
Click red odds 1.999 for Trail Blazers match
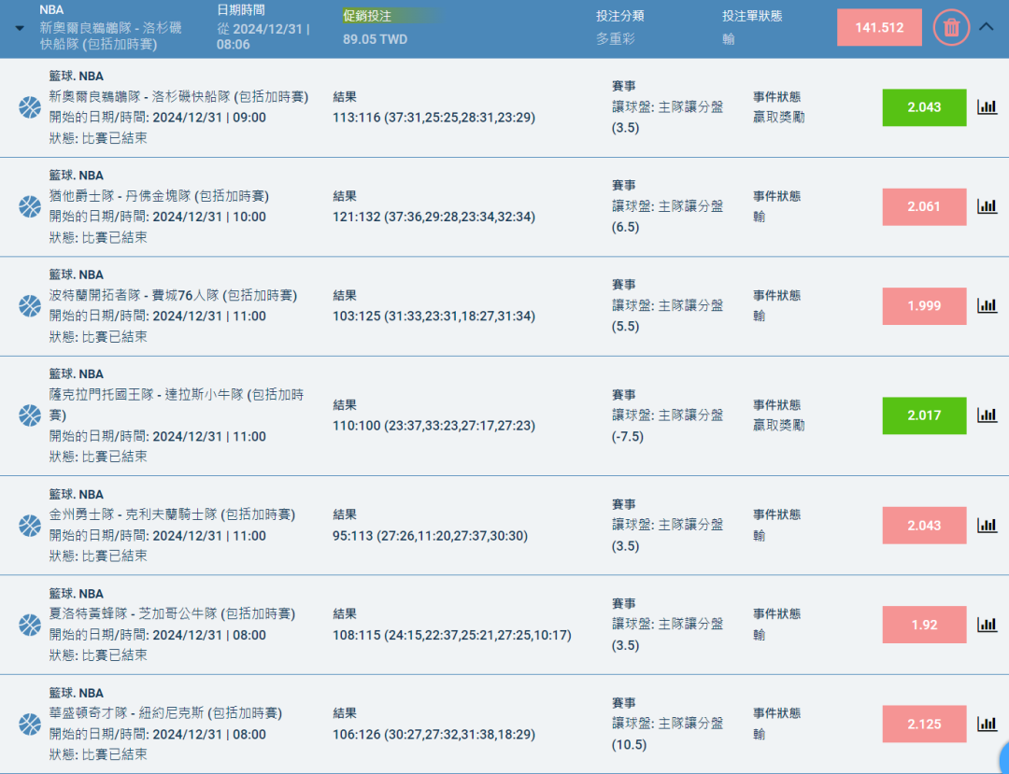click(x=924, y=306)
